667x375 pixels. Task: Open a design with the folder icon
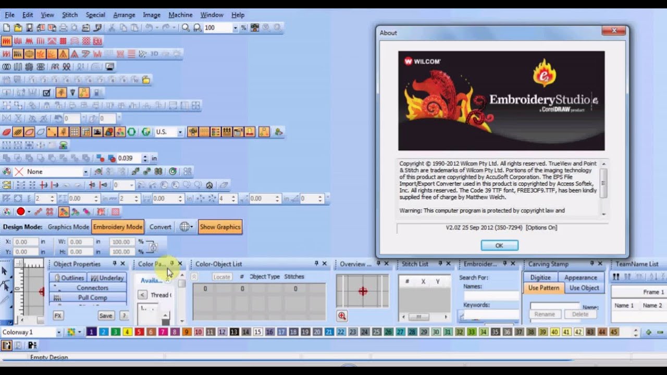click(18, 28)
